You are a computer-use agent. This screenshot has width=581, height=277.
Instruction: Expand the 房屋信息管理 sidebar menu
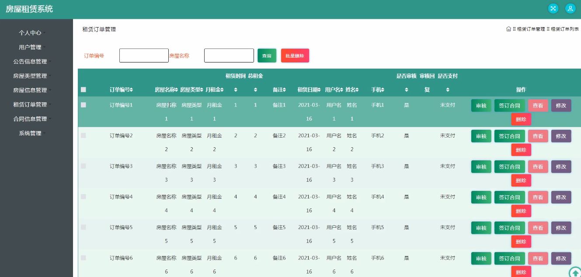(32, 90)
